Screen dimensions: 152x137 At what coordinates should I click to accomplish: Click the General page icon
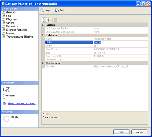point(3,13)
